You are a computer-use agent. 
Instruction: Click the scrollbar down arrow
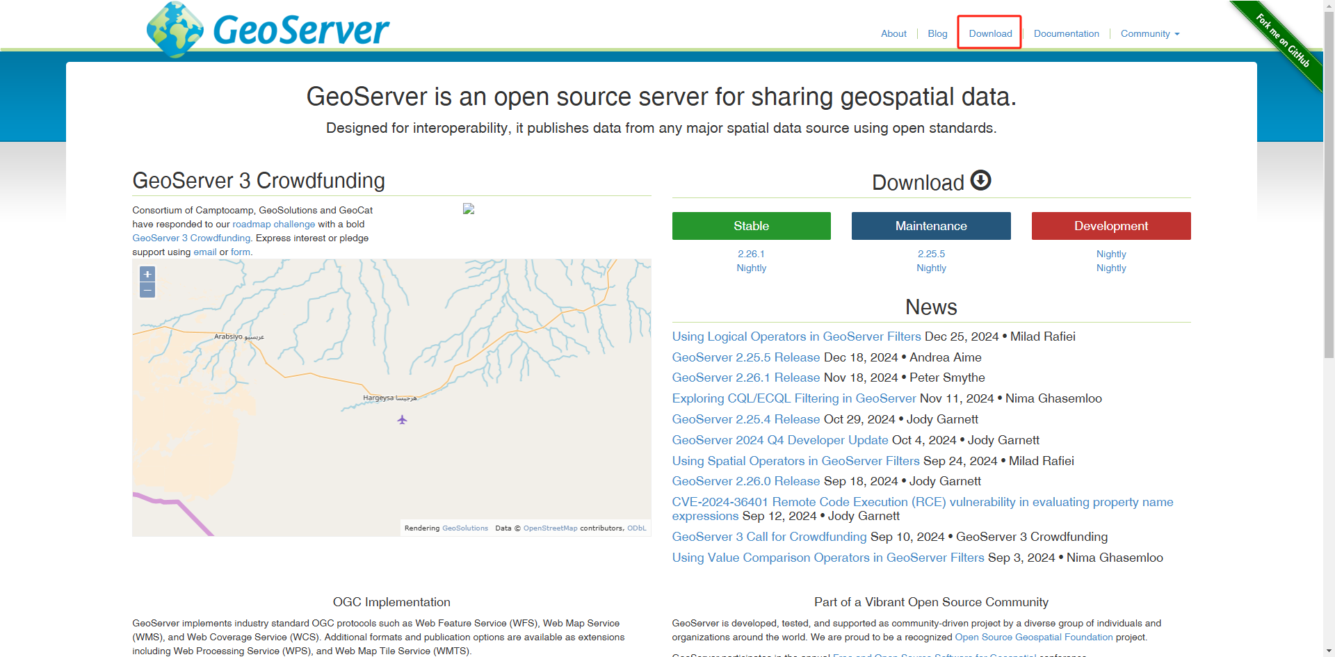click(x=1329, y=651)
